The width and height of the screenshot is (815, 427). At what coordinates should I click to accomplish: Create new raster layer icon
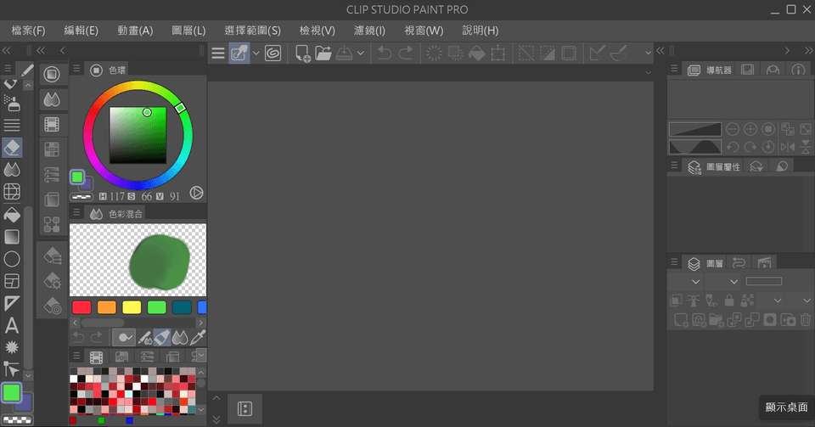[x=681, y=320]
